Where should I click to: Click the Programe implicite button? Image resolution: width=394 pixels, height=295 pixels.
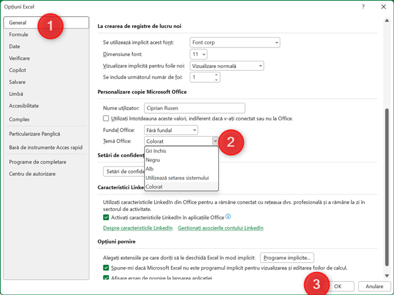(287, 257)
